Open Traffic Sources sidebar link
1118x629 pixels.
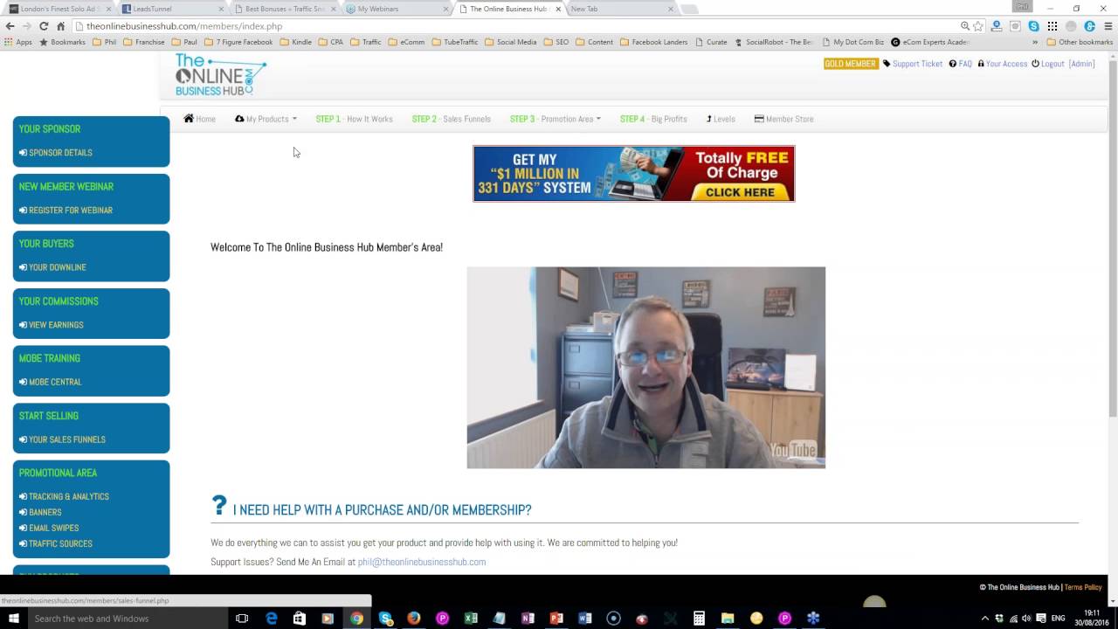[55, 543]
